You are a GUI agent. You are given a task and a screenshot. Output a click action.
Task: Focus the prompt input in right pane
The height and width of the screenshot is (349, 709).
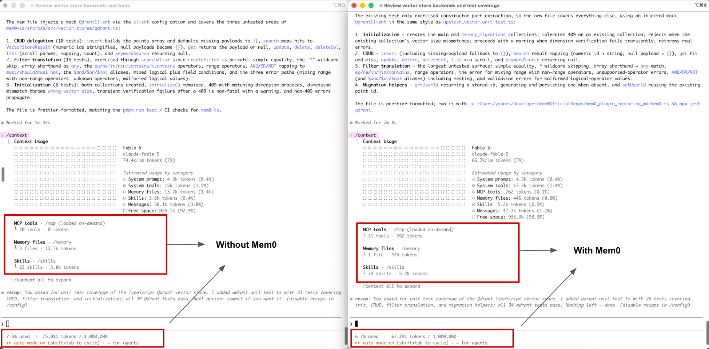click(x=527, y=324)
